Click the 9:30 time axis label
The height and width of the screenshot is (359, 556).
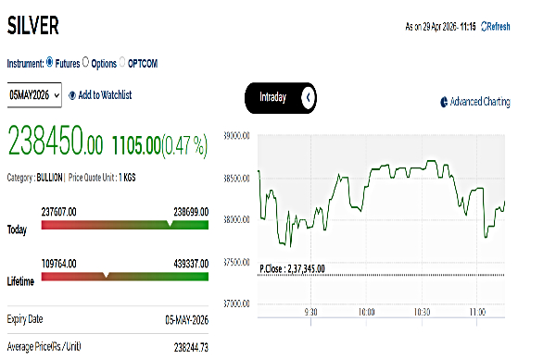point(311,312)
